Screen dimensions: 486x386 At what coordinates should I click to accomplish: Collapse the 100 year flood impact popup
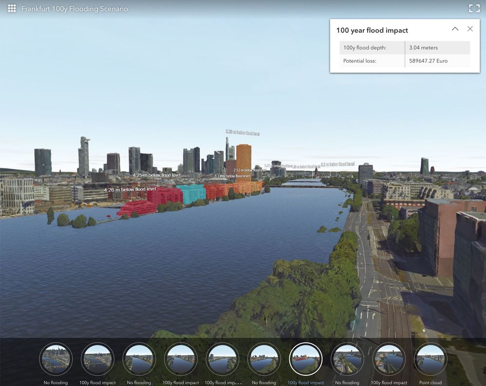tap(455, 29)
